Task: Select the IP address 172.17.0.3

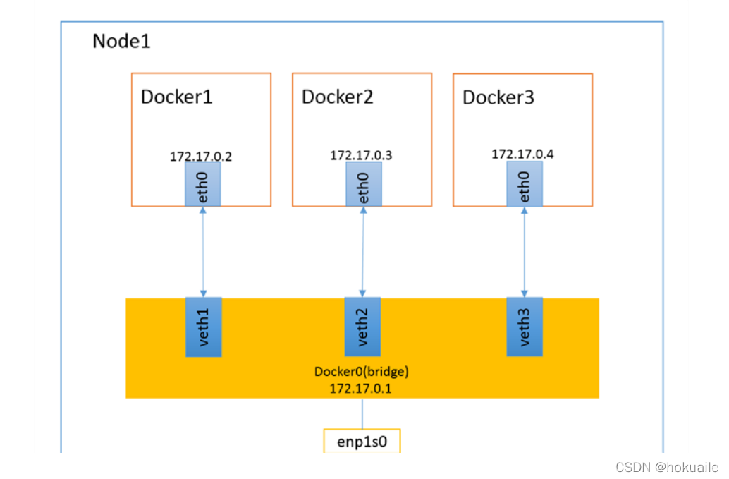Action: click(362, 155)
